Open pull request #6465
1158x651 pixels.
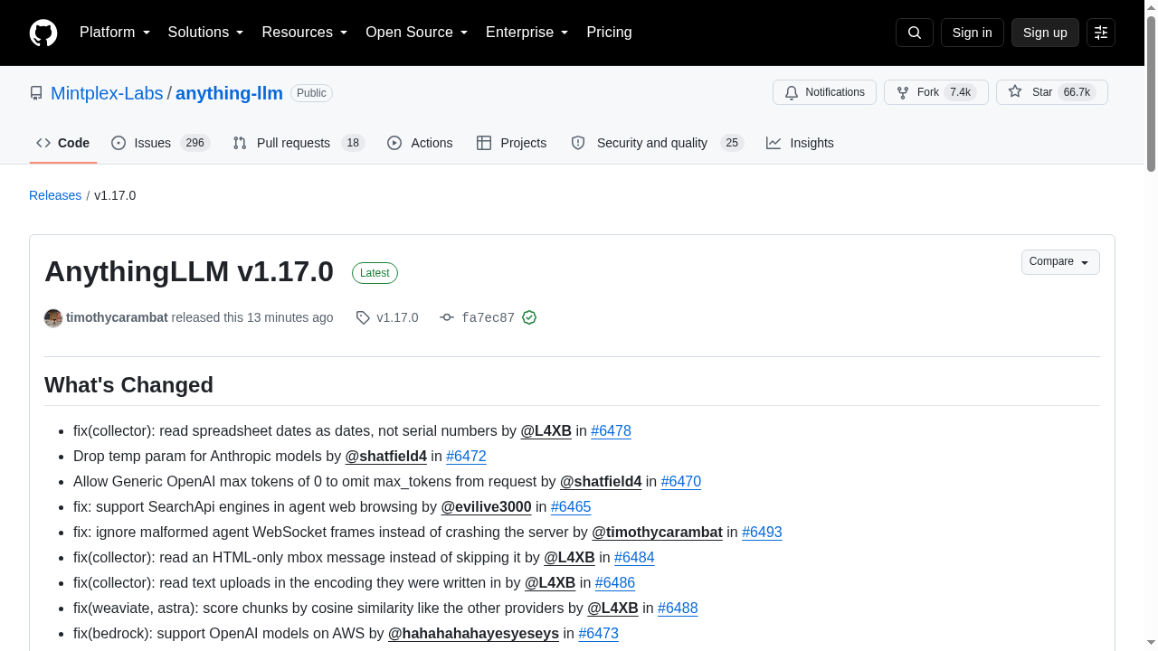click(x=571, y=507)
